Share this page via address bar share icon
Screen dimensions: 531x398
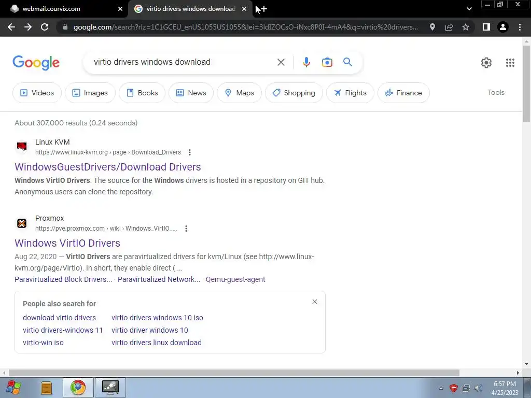(x=449, y=27)
